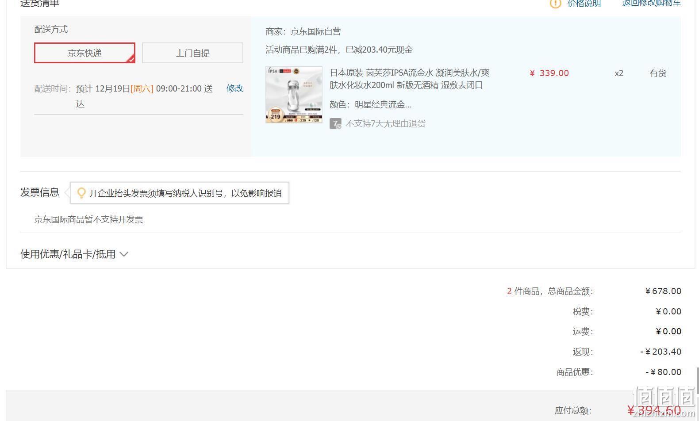Click merchant name 京东国际自营
Screen dimensions: 699x421
coord(315,31)
